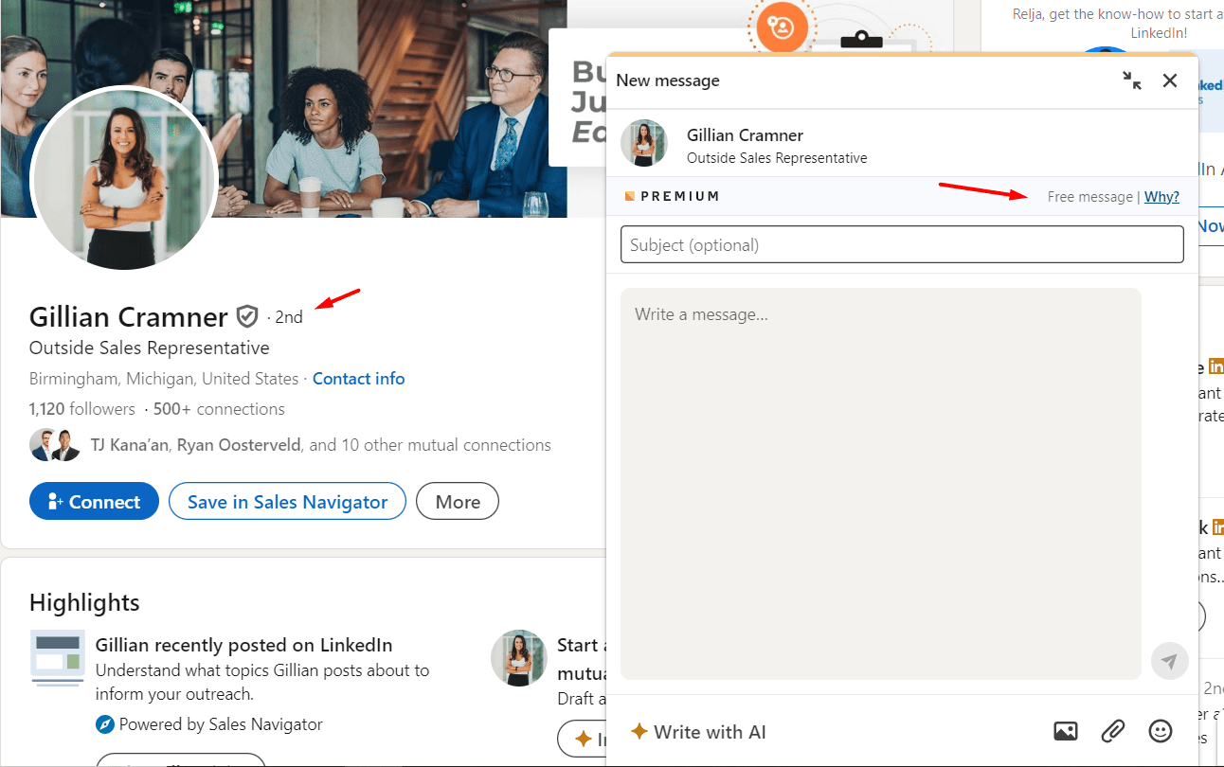Click the 2nd degree connection label
This screenshot has width=1224, height=767.
tap(289, 317)
